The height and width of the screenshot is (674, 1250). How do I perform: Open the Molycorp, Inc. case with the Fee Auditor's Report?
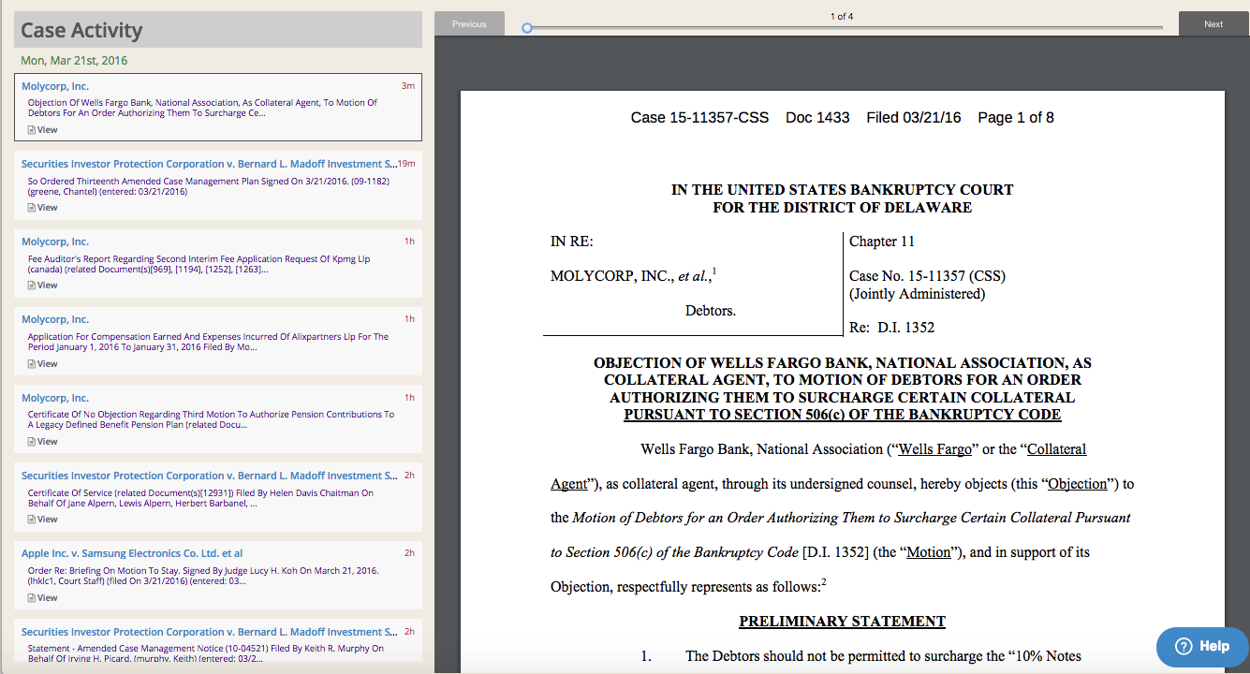pyautogui.click(x=55, y=242)
